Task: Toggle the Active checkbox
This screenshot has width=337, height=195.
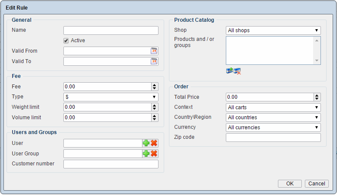Action: tap(66, 40)
